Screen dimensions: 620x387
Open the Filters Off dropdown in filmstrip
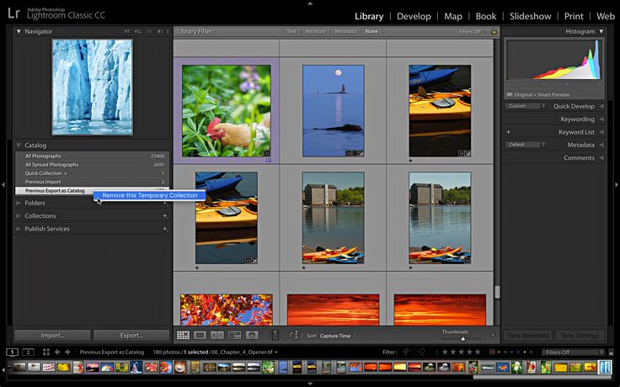coord(573,352)
